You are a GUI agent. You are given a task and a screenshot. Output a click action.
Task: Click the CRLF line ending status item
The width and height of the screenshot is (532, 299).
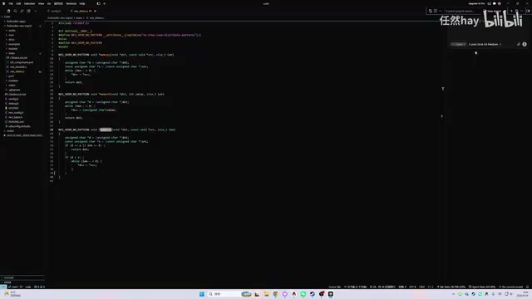[x=421, y=287]
